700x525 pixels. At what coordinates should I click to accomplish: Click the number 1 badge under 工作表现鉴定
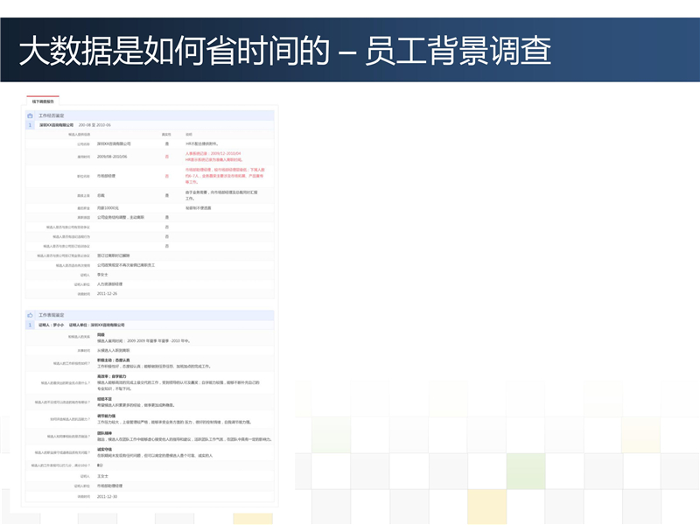(x=30, y=324)
